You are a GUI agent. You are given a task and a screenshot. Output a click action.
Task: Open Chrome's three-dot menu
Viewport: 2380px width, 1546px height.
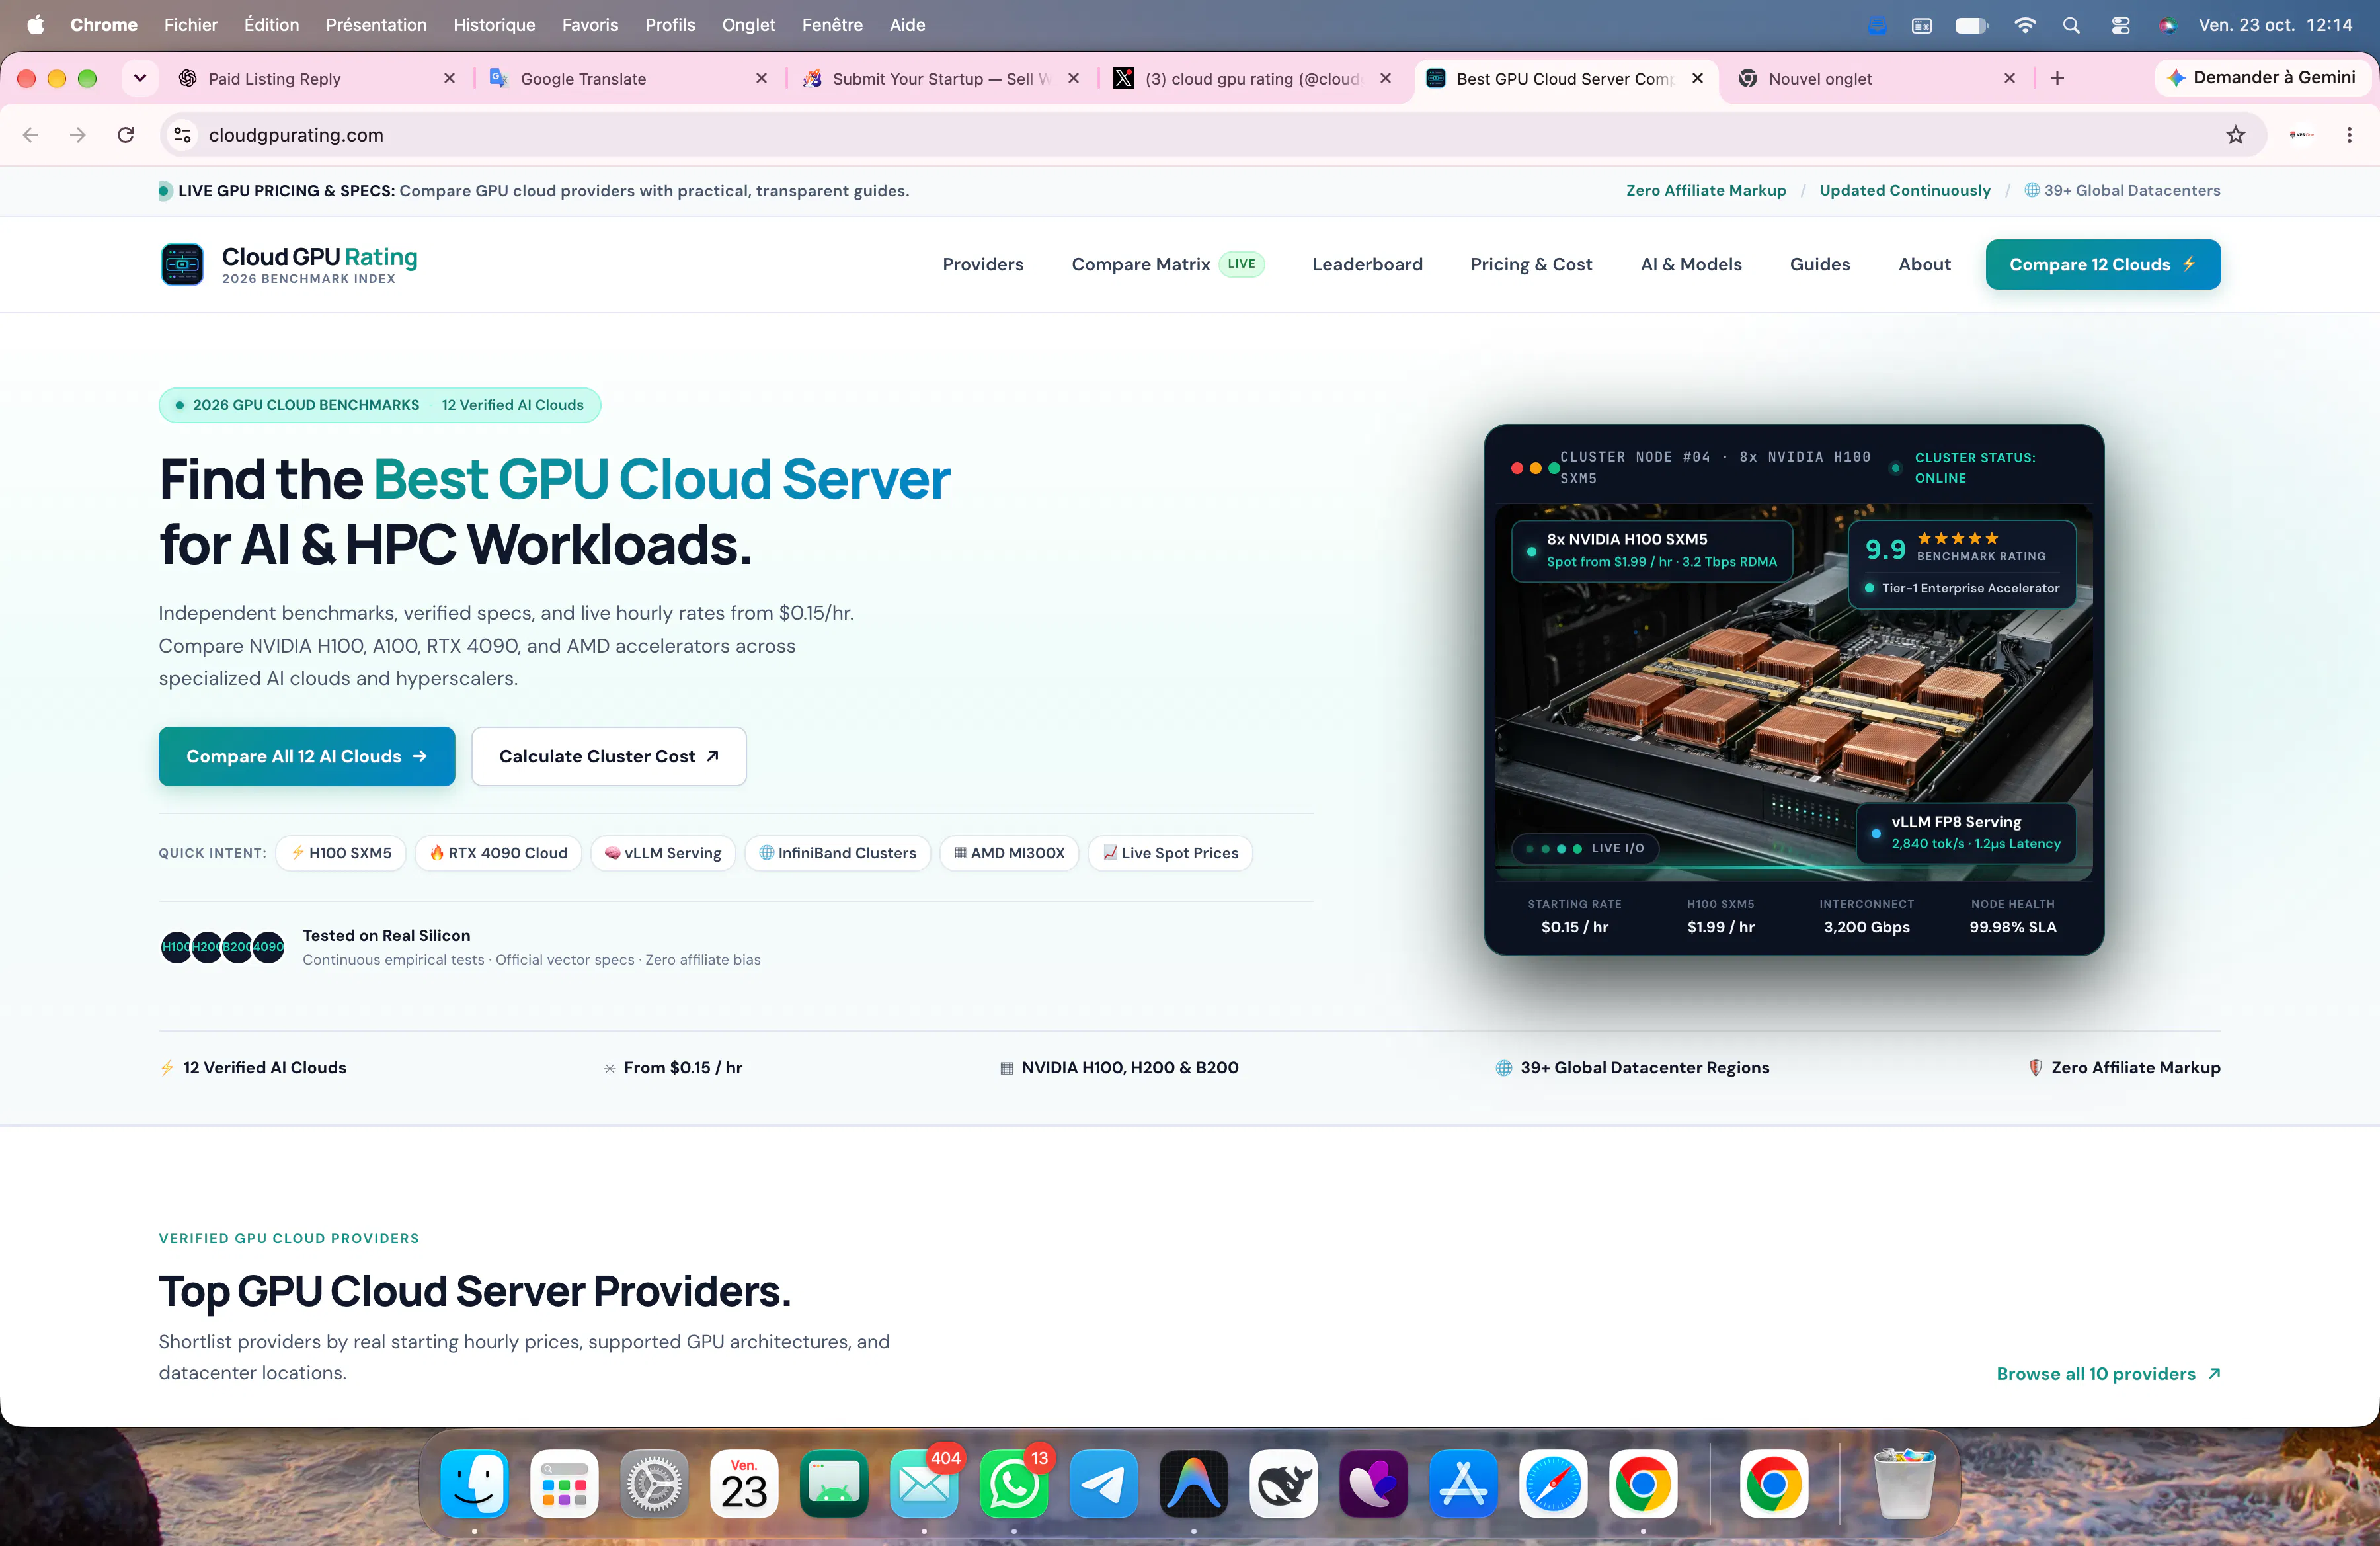(x=2349, y=134)
